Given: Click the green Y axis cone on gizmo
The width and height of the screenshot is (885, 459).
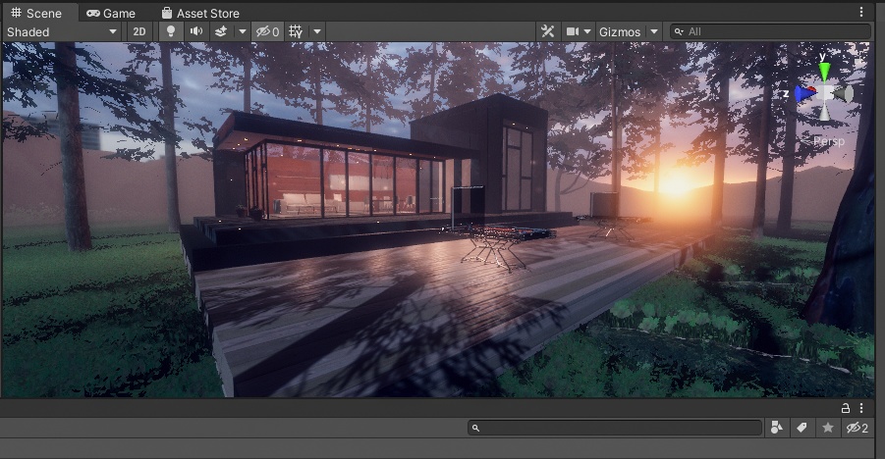Looking at the screenshot, I should click(x=825, y=73).
